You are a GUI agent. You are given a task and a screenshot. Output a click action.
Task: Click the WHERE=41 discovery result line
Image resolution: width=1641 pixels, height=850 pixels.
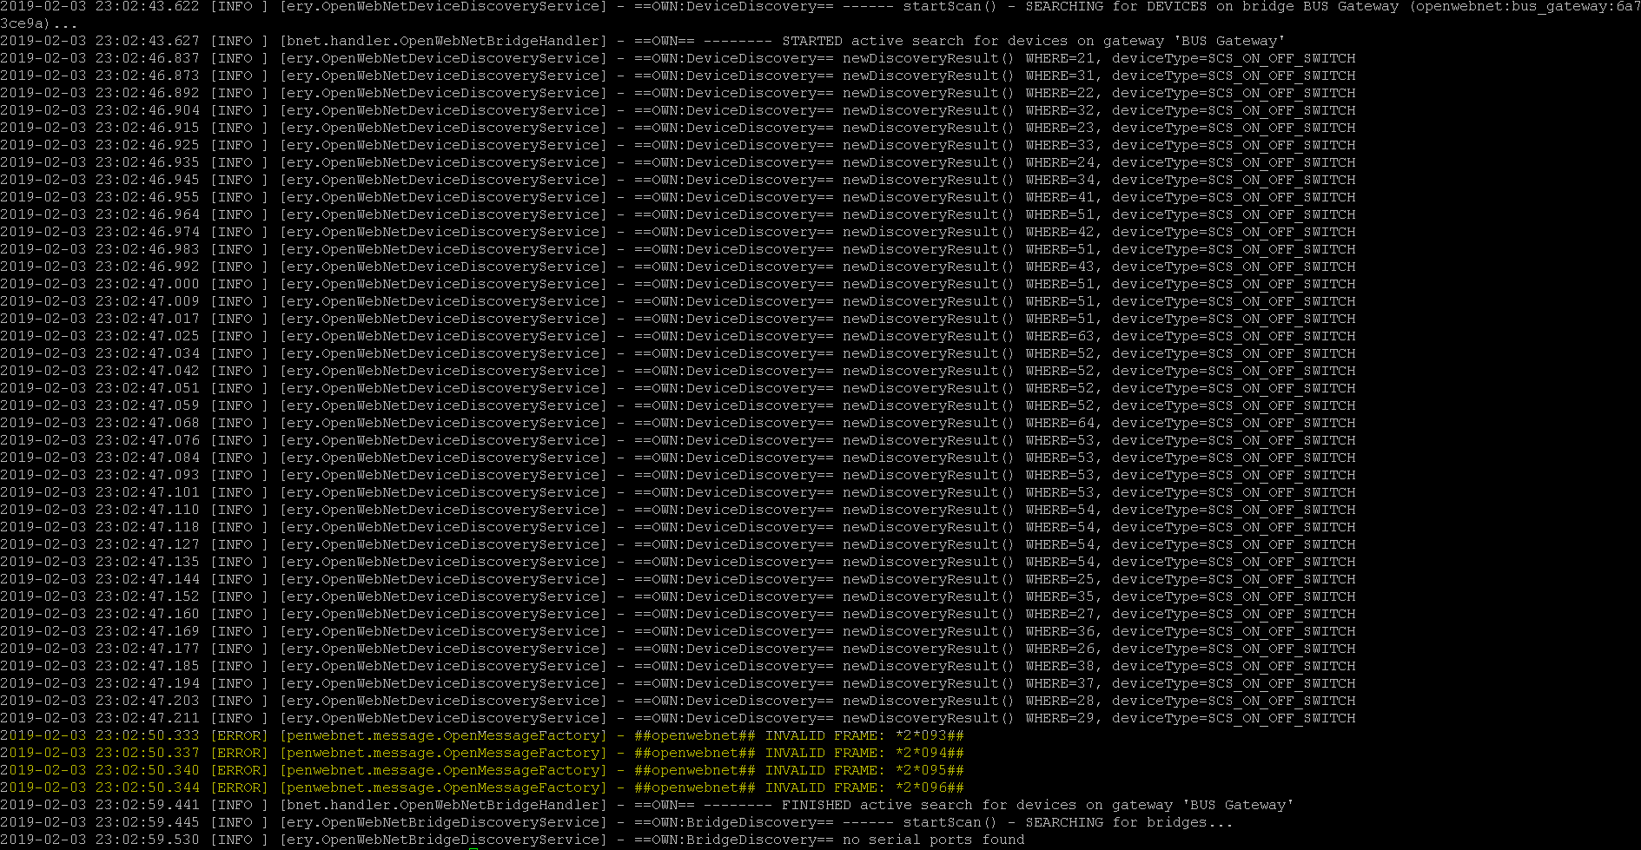coord(1060,197)
